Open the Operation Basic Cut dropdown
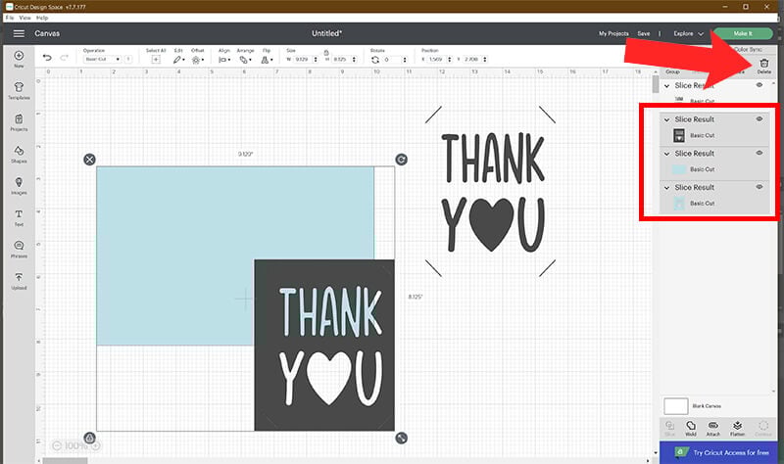The height and width of the screenshot is (464, 784). [102, 59]
